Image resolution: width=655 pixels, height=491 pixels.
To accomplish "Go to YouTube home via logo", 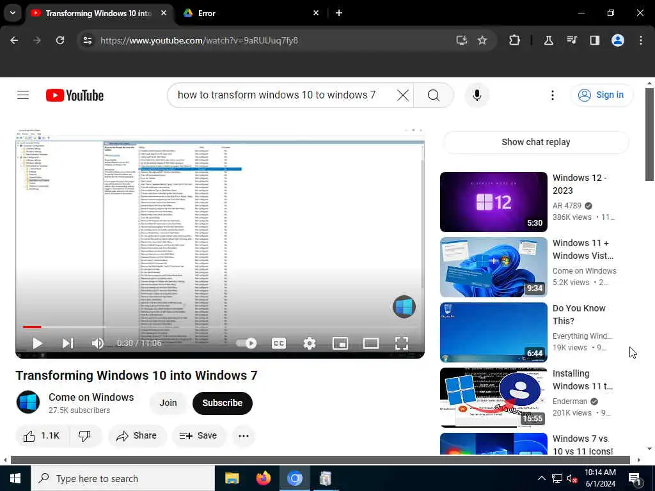I will pos(75,95).
